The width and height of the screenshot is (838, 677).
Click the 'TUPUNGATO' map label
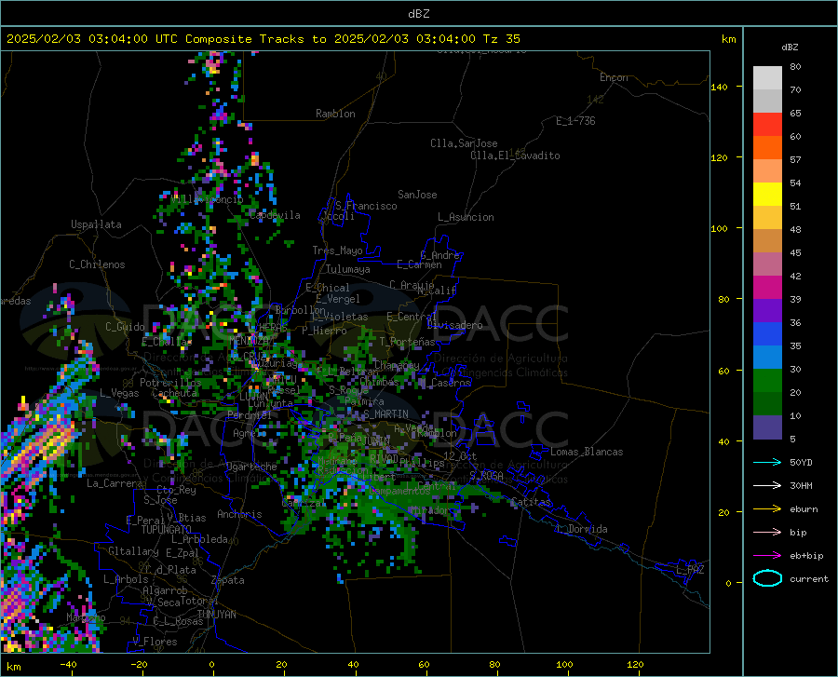coord(167,530)
